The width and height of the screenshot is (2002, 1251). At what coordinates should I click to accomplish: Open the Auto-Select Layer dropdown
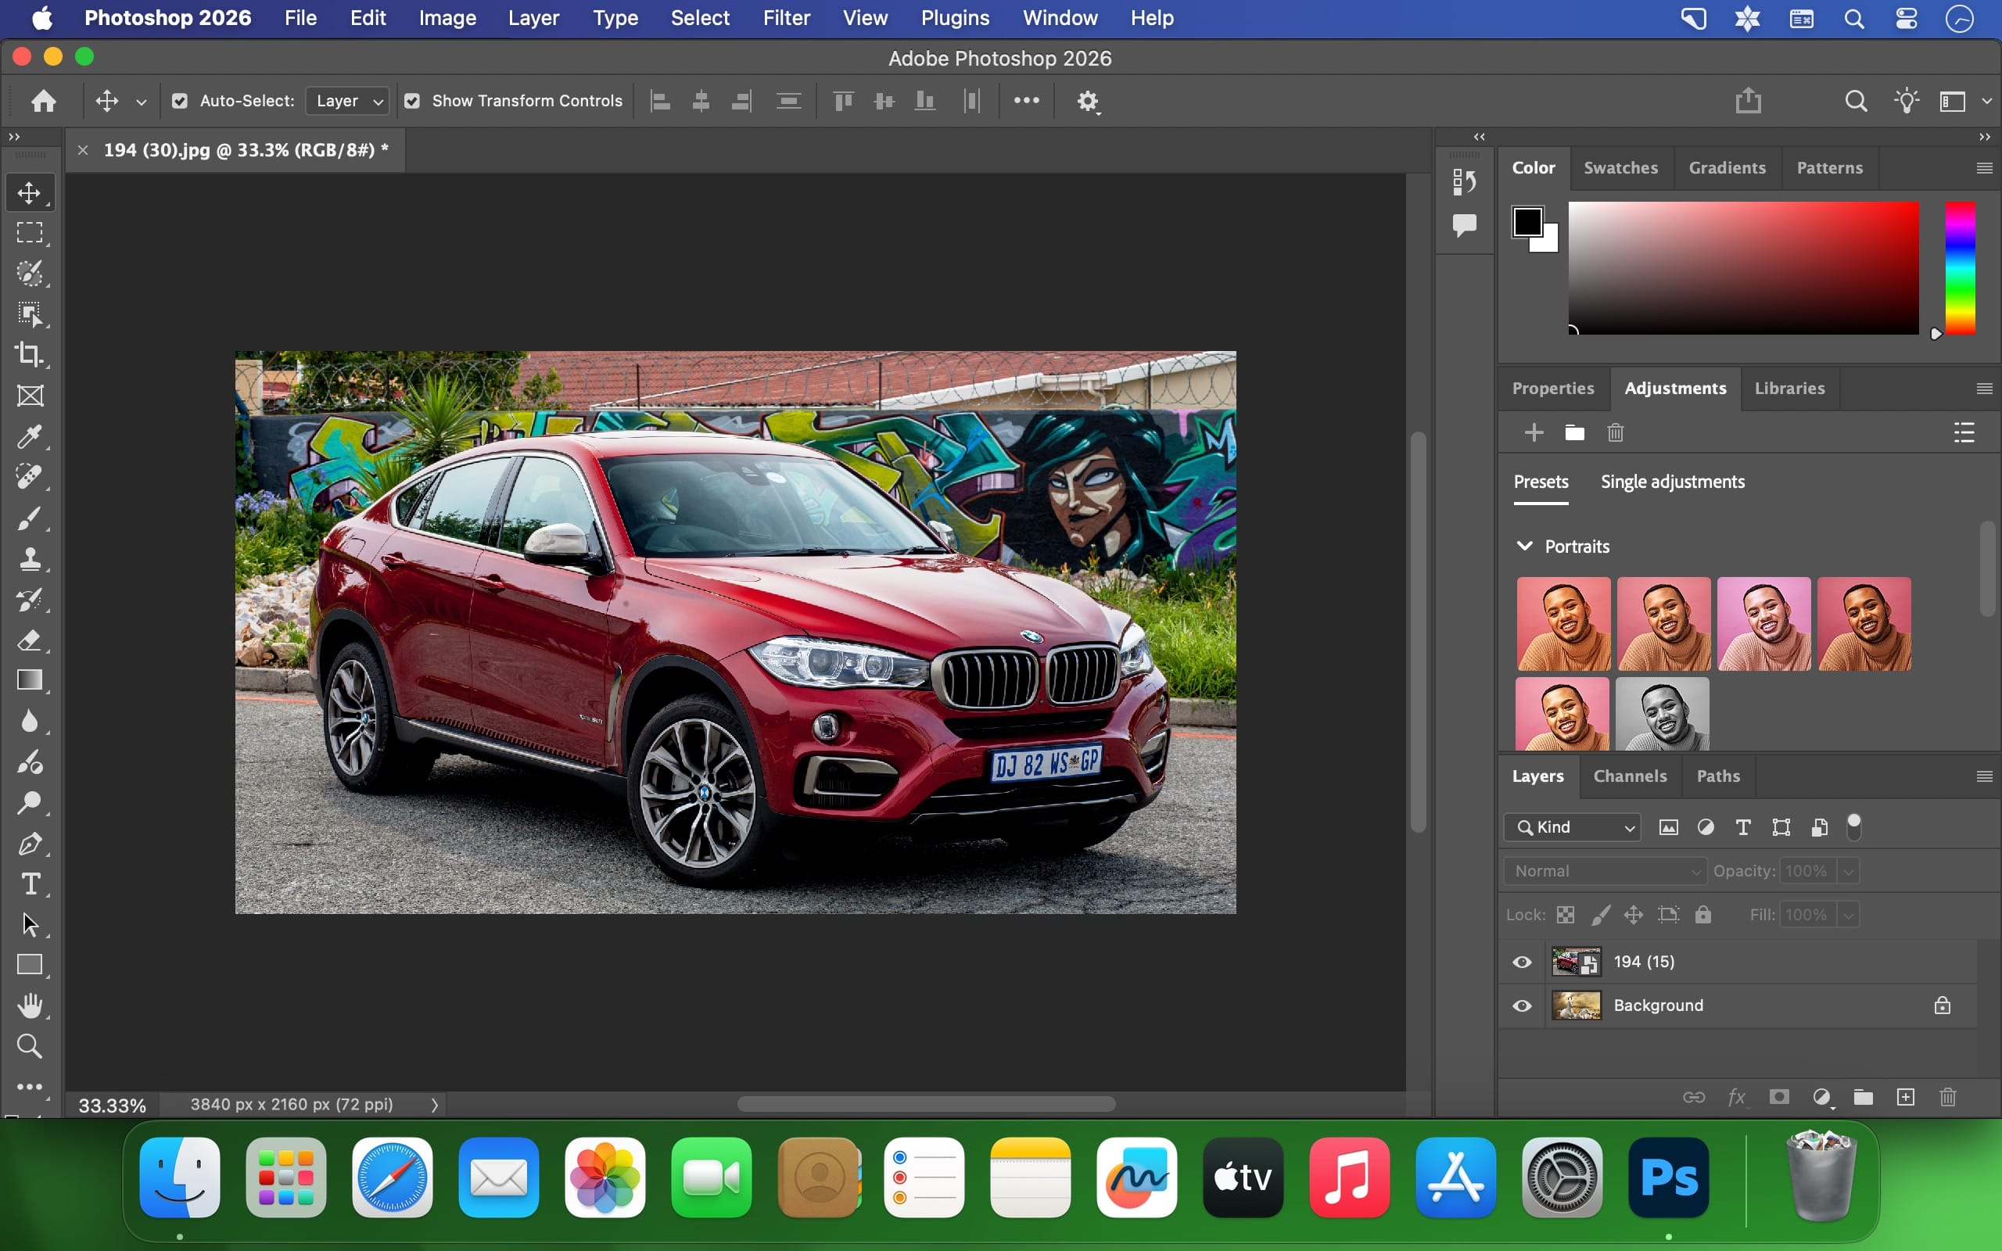click(x=347, y=101)
